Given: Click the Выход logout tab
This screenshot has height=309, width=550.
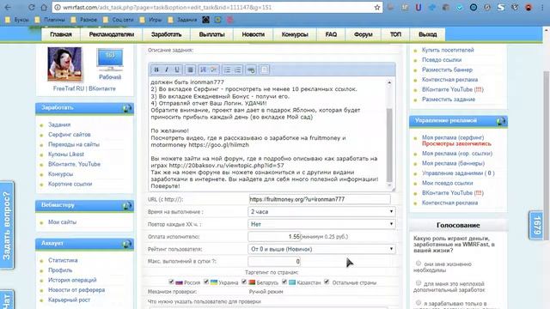Looking at the screenshot, I should pyautogui.click(x=428, y=34).
